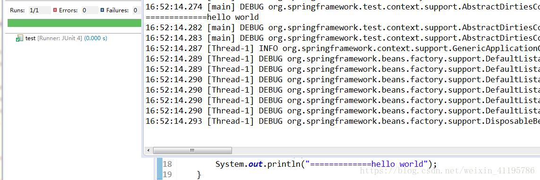Click the closing brace on line 19
This screenshot has width=540, height=180.
coord(199,175)
